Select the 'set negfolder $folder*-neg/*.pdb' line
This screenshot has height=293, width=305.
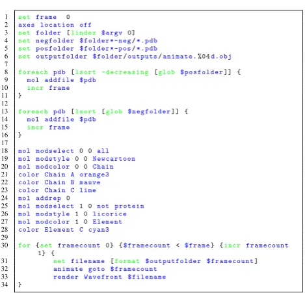click(88, 40)
